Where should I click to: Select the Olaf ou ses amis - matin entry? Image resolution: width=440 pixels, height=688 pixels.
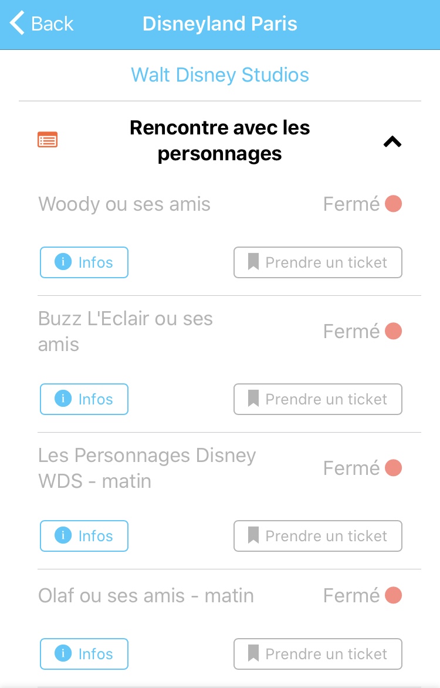tap(146, 595)
